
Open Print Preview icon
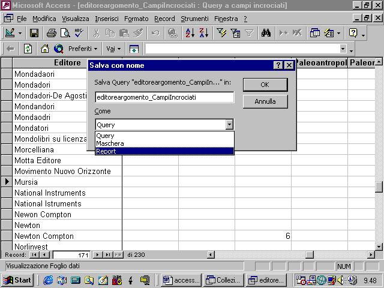[x=65, y=33]
